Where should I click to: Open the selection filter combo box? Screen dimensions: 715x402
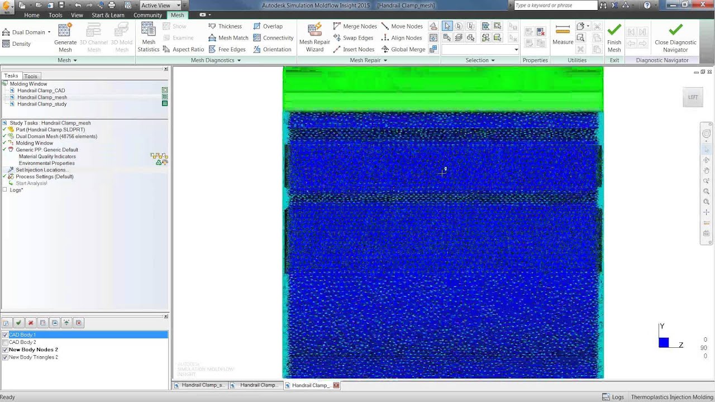(x=480, y=50)
